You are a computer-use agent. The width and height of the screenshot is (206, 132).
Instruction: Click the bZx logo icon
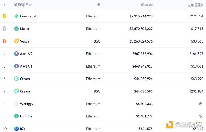[x=16, y=129]
